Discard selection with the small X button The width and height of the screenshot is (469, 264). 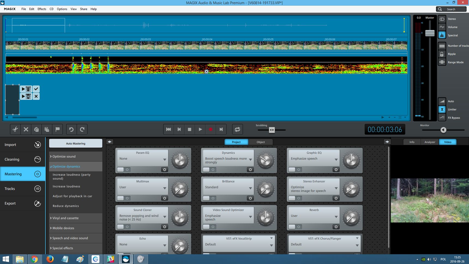36,96
